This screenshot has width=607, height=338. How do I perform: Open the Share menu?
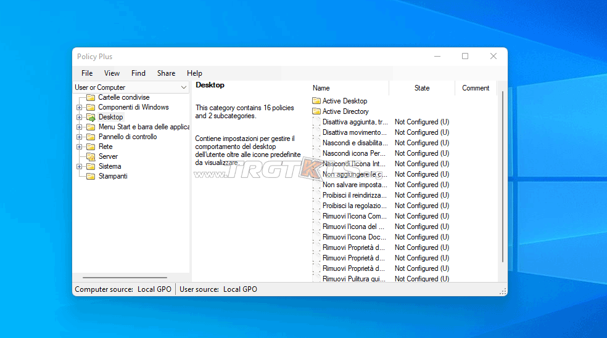[166, 73]
